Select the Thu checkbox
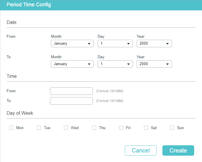Image resolution: width=202 pixels, height=162 pixels. (94, 128)
